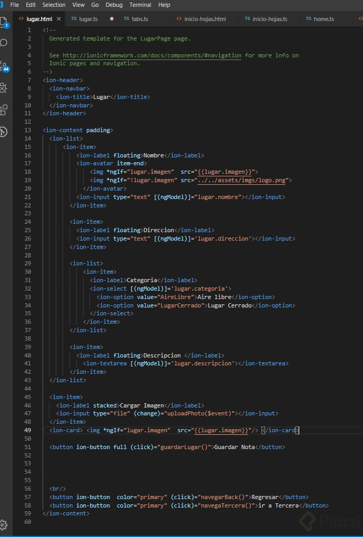Click the 'Nombre' label text on line 16

coord(154,155)
